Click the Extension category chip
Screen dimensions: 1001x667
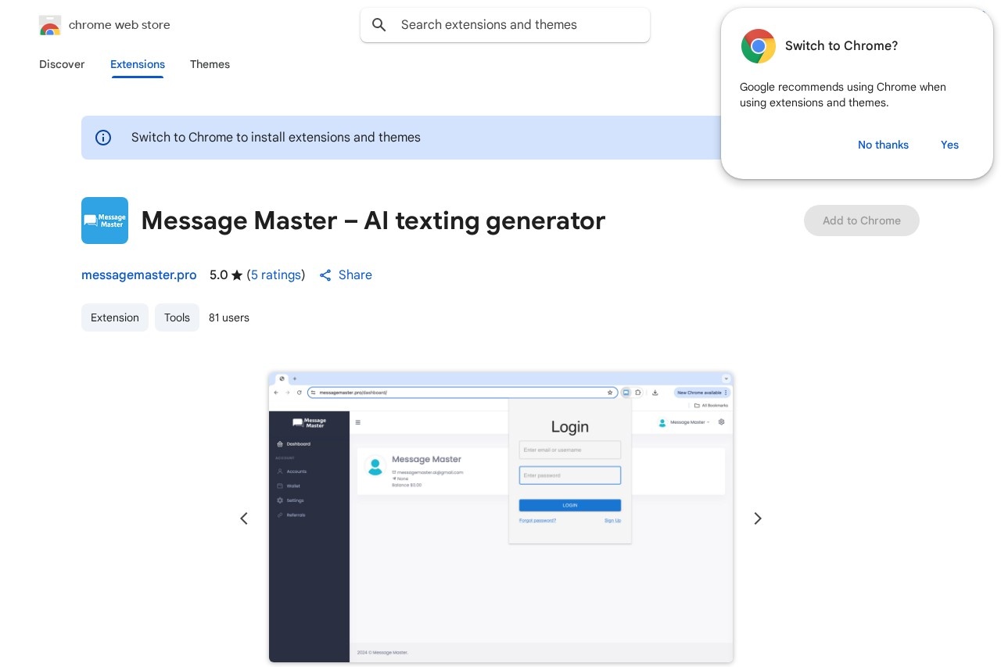click(x=115, y=317)
